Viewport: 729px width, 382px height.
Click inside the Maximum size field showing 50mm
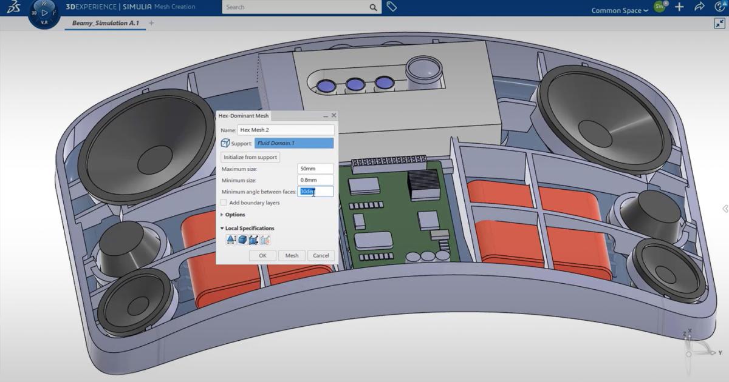click(315, 168)
